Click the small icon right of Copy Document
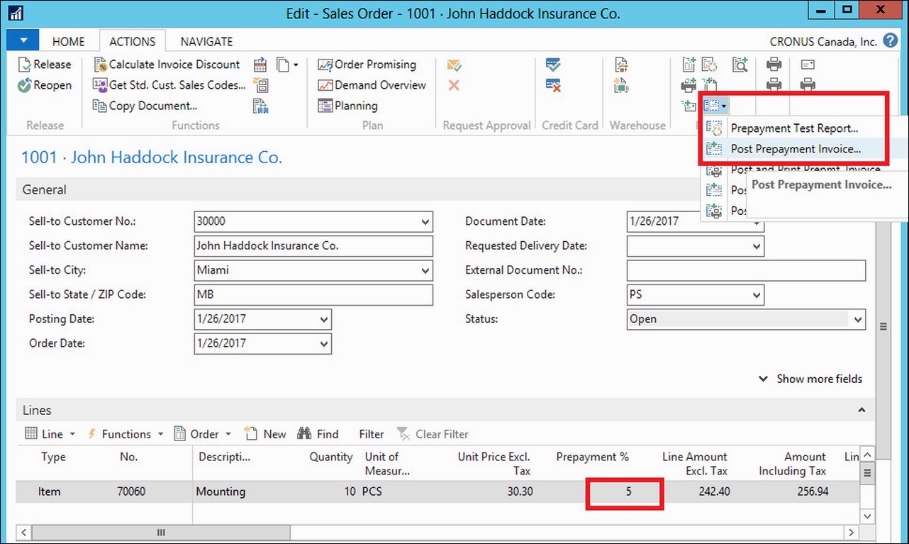 [x=260, y=106]
